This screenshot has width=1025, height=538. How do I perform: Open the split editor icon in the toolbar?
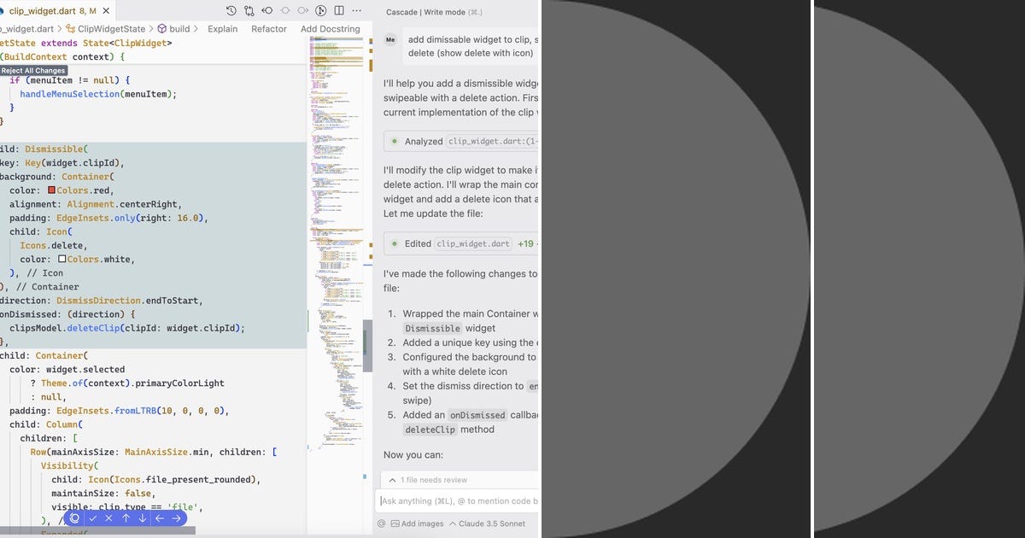(x=338, y=10)
